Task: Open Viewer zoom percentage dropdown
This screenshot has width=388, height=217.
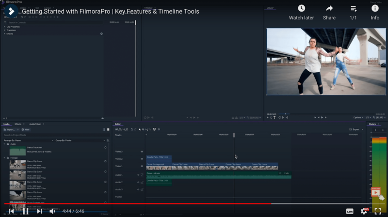Action: [380, 118]
